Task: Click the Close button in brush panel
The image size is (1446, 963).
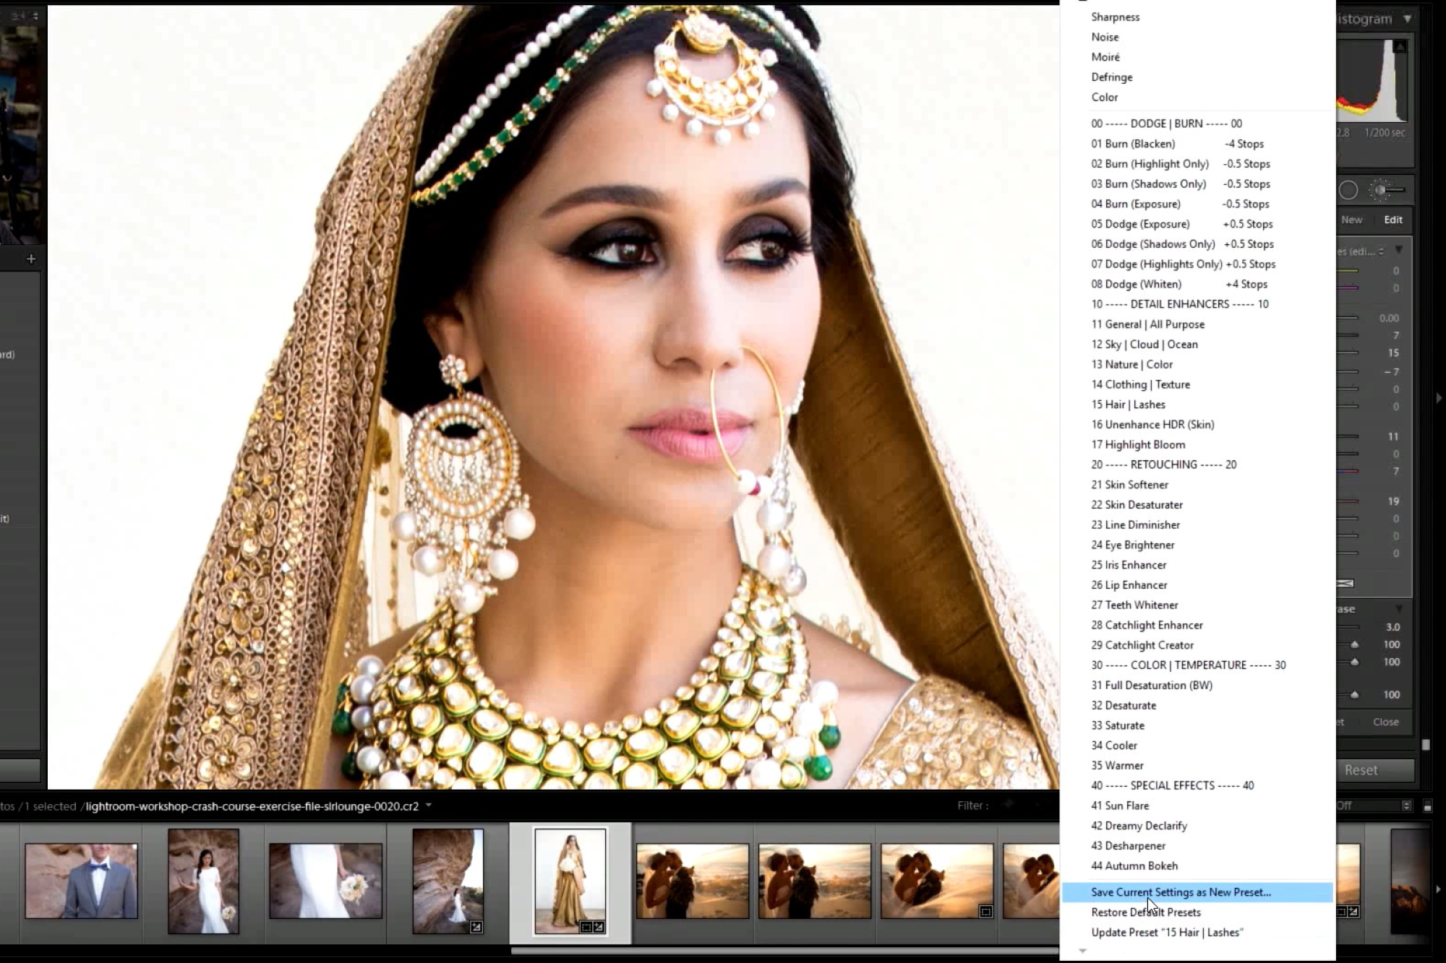Action: click(1386, 722)
